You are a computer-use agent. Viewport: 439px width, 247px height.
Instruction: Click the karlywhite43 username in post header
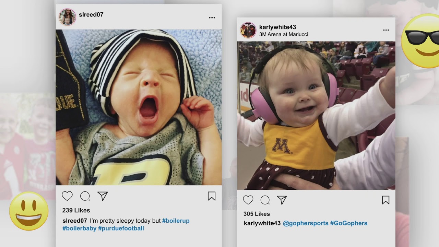pyautogui.click(x=277, y=27)
